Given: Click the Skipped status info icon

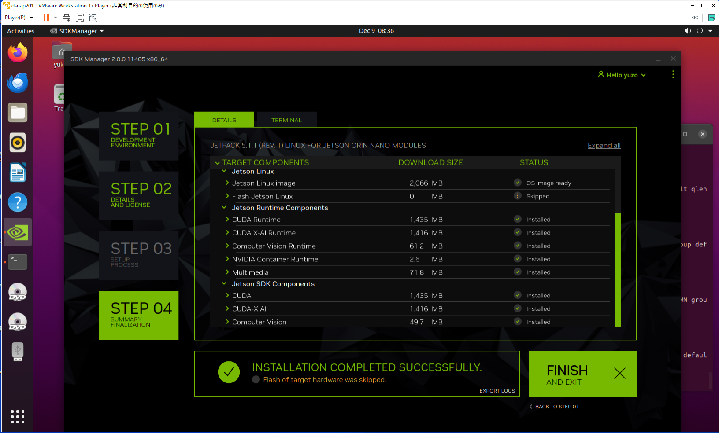Looking at the screenshot, I should (x=518, y=196).
